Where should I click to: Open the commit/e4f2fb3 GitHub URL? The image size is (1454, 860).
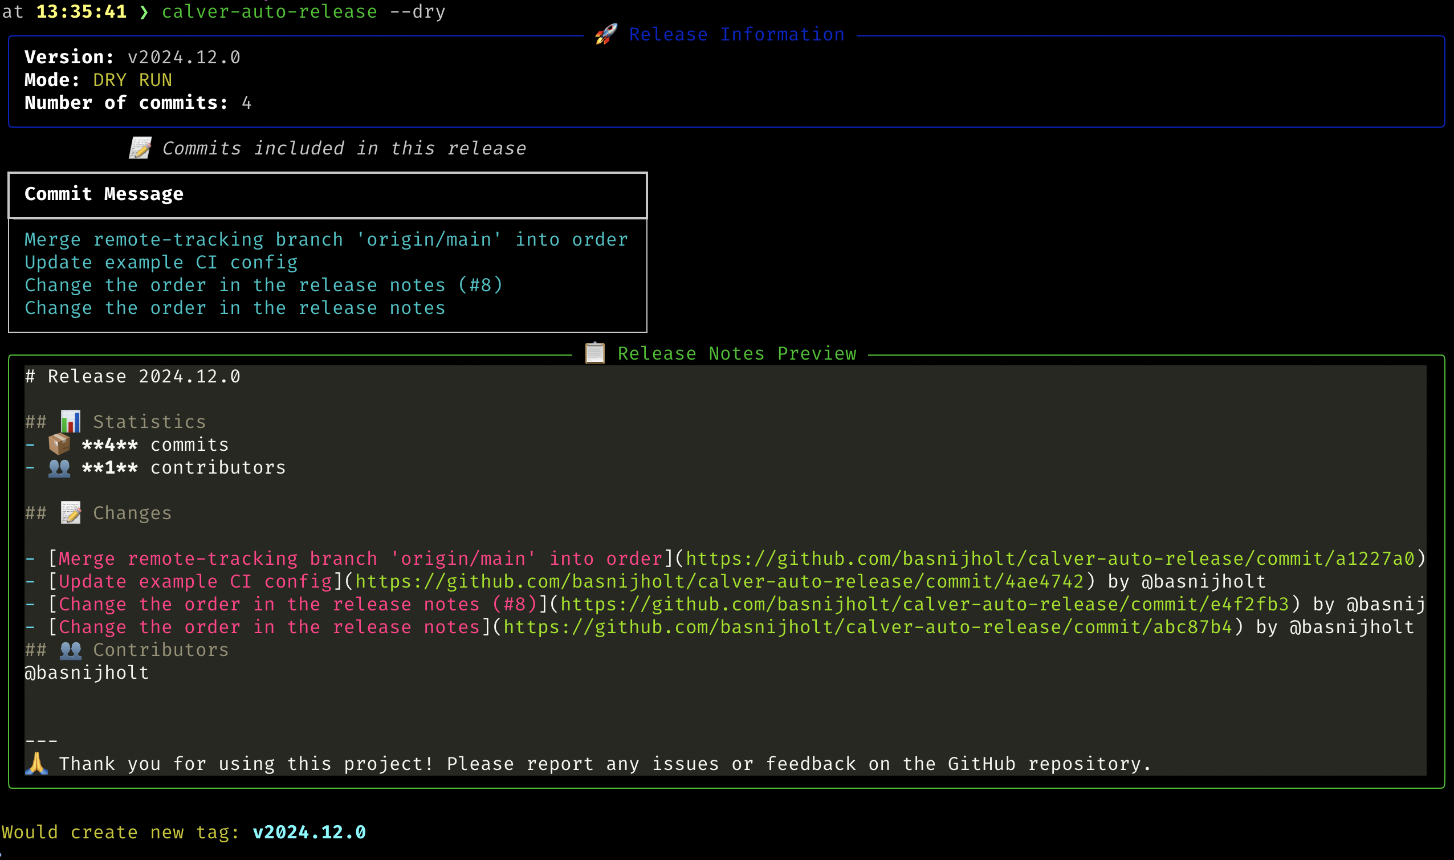click(x=924, y=605)
